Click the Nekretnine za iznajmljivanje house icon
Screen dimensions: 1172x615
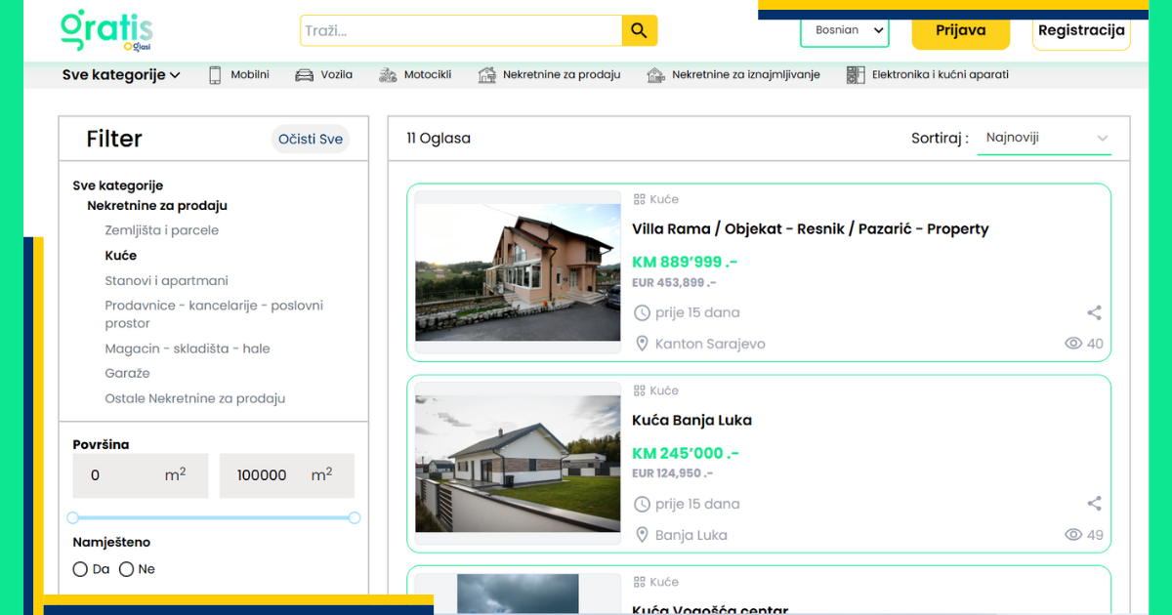coord(655,74)
